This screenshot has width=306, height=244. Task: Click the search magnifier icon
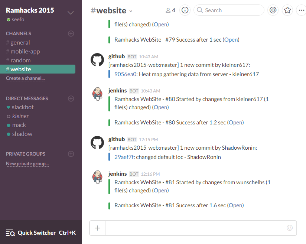(200, 10)
